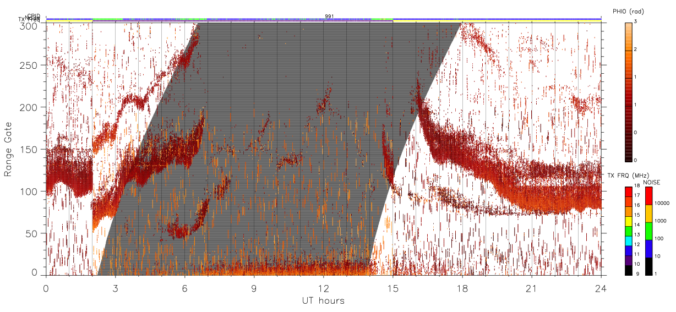Click the 'PHI0 (rad)' color bar title
The width and height of the screenshot is (676, 312).
click(x=628, y=12)
